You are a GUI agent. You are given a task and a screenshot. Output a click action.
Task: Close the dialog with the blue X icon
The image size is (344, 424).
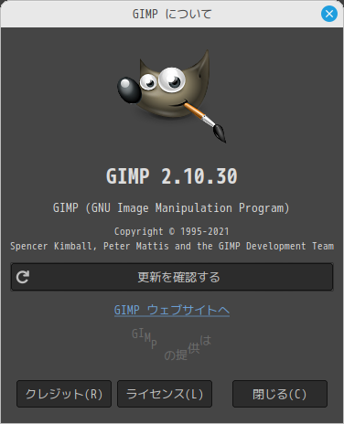pos(329,14)
